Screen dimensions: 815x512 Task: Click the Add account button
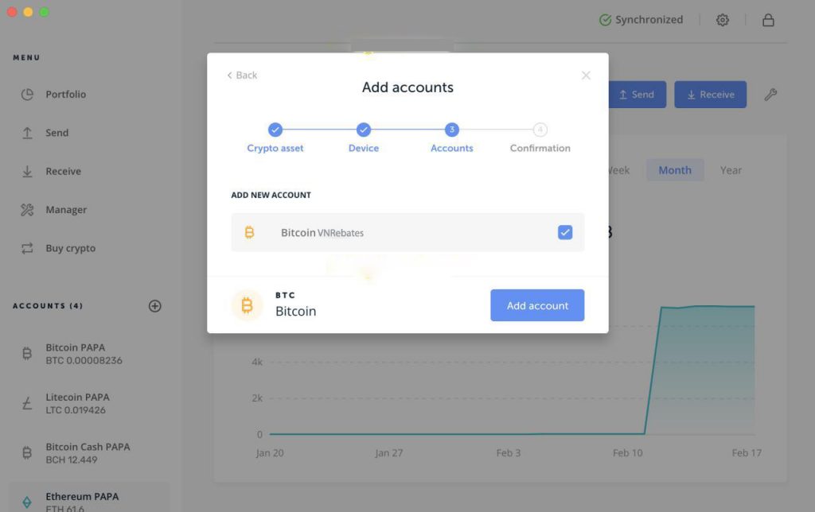537,305
